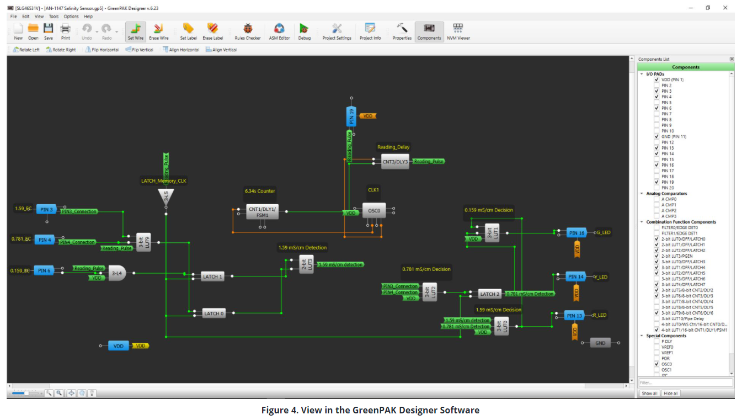Enable the PIN 2 checkbox
Screen dimensions: 742x420
coord(656,86)
